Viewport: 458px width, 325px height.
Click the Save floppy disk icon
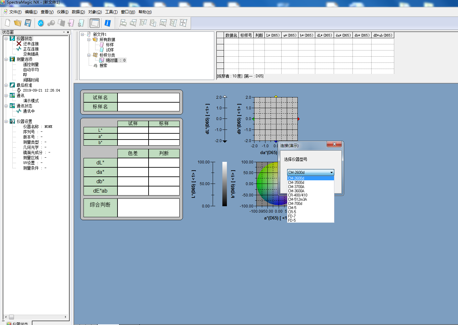tap(28, 23)
